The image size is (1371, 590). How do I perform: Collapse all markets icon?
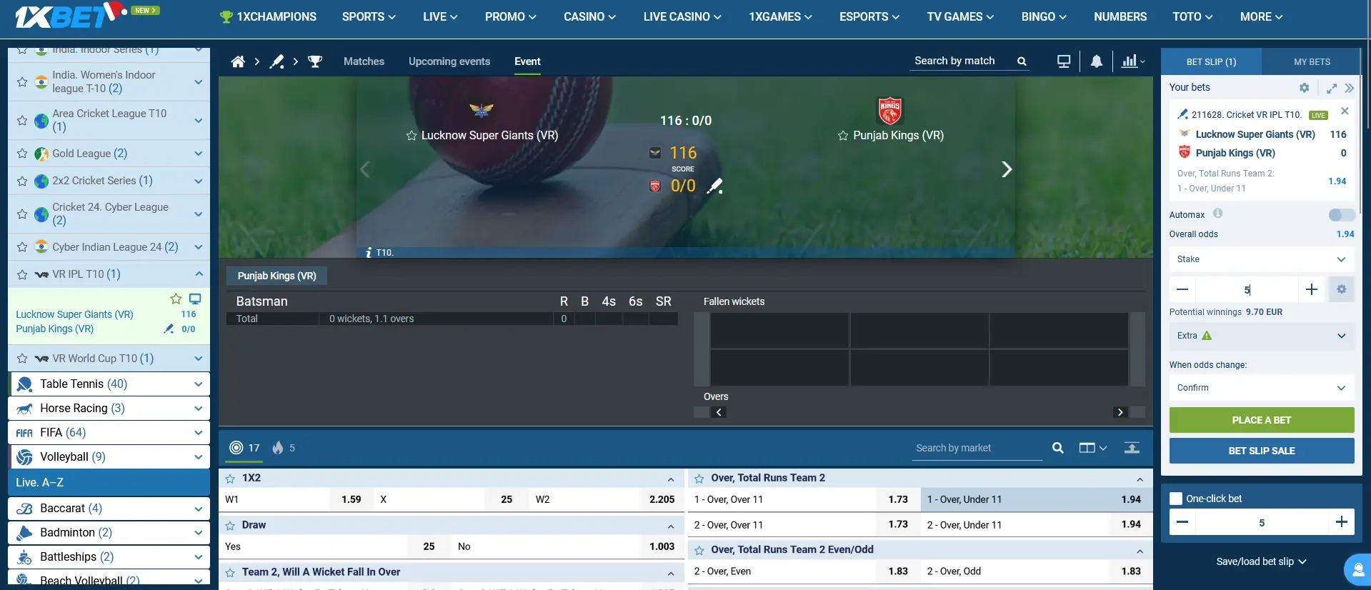(1132, 448)
